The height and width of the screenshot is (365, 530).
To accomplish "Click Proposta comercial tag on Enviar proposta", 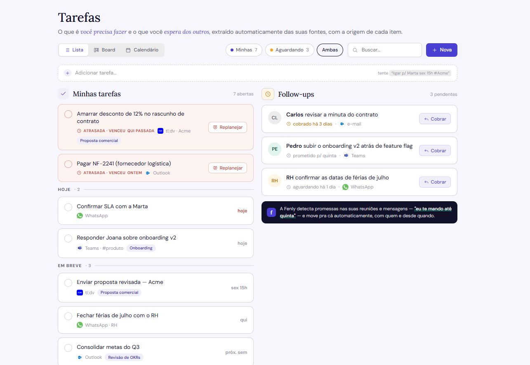I will tap(120, 293).
